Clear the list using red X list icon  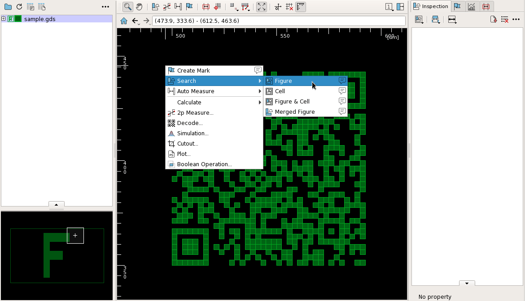(504, 19)
